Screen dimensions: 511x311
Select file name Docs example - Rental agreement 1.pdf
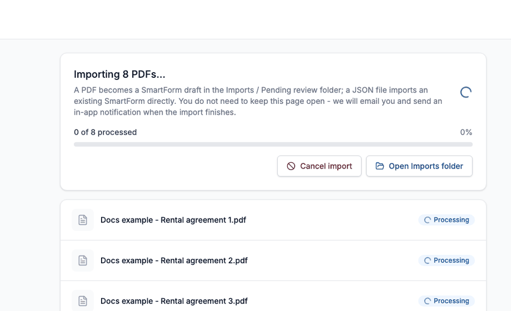(x=173, y=220)
